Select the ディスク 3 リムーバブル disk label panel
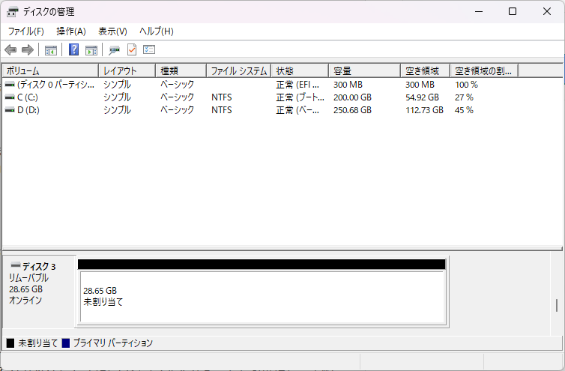 [x=39, y=292]
